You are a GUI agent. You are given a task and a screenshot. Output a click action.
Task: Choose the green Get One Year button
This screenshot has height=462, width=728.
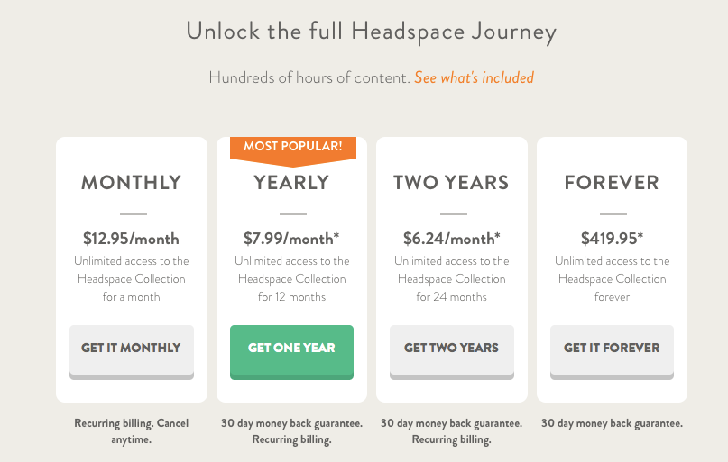pyautogui.click(x=291, y=348)
